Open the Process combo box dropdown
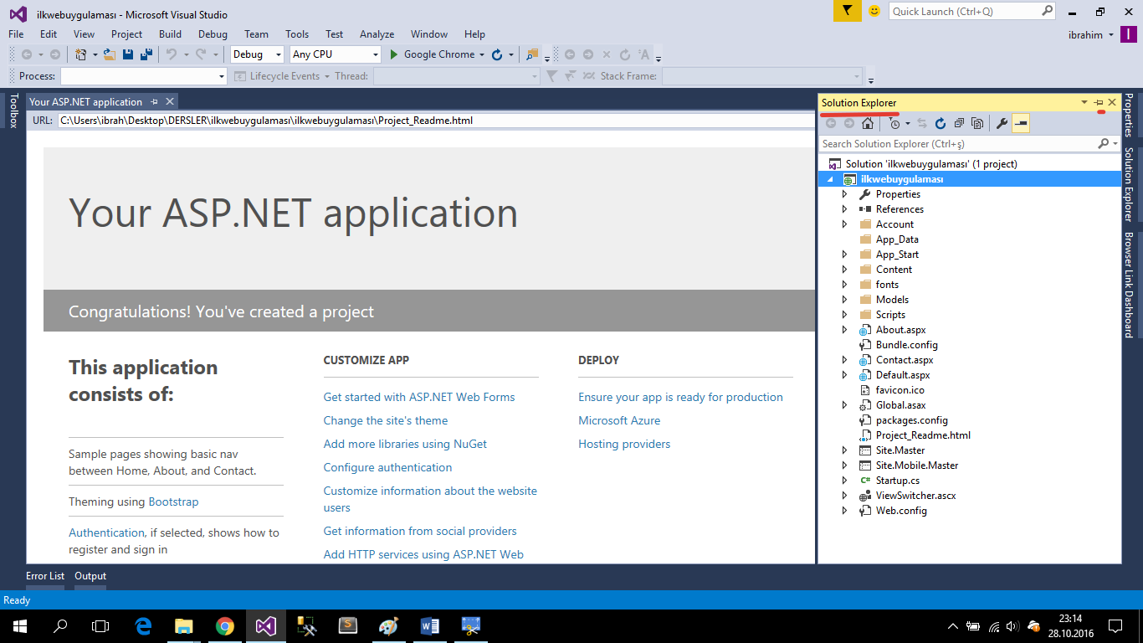1143x643 pixels. click(222, 76)
